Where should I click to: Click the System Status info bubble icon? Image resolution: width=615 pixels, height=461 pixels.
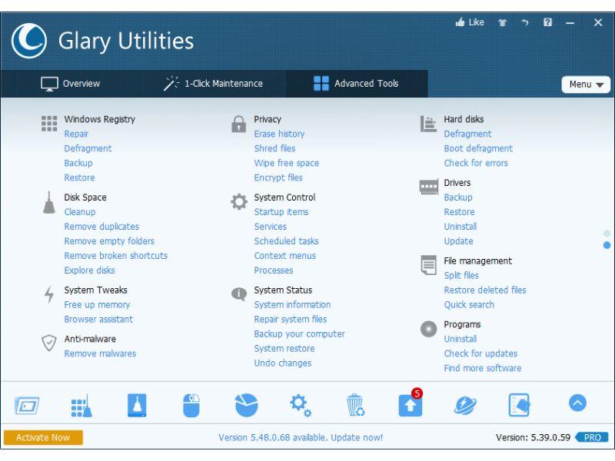[x=239, y=294]
